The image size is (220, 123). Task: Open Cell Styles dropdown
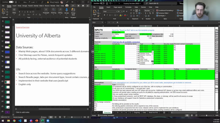tap(161, 16)
